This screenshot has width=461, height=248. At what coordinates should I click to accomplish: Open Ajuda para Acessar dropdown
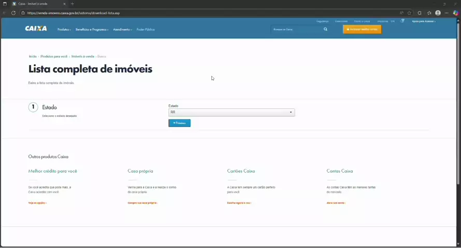(424, 21)
